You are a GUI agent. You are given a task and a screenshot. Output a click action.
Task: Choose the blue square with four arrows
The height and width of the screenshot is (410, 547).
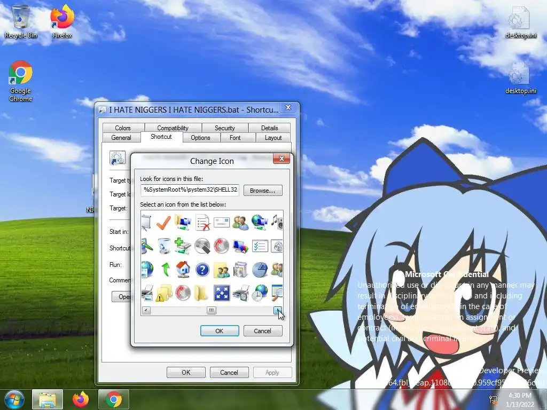(222, 293)
